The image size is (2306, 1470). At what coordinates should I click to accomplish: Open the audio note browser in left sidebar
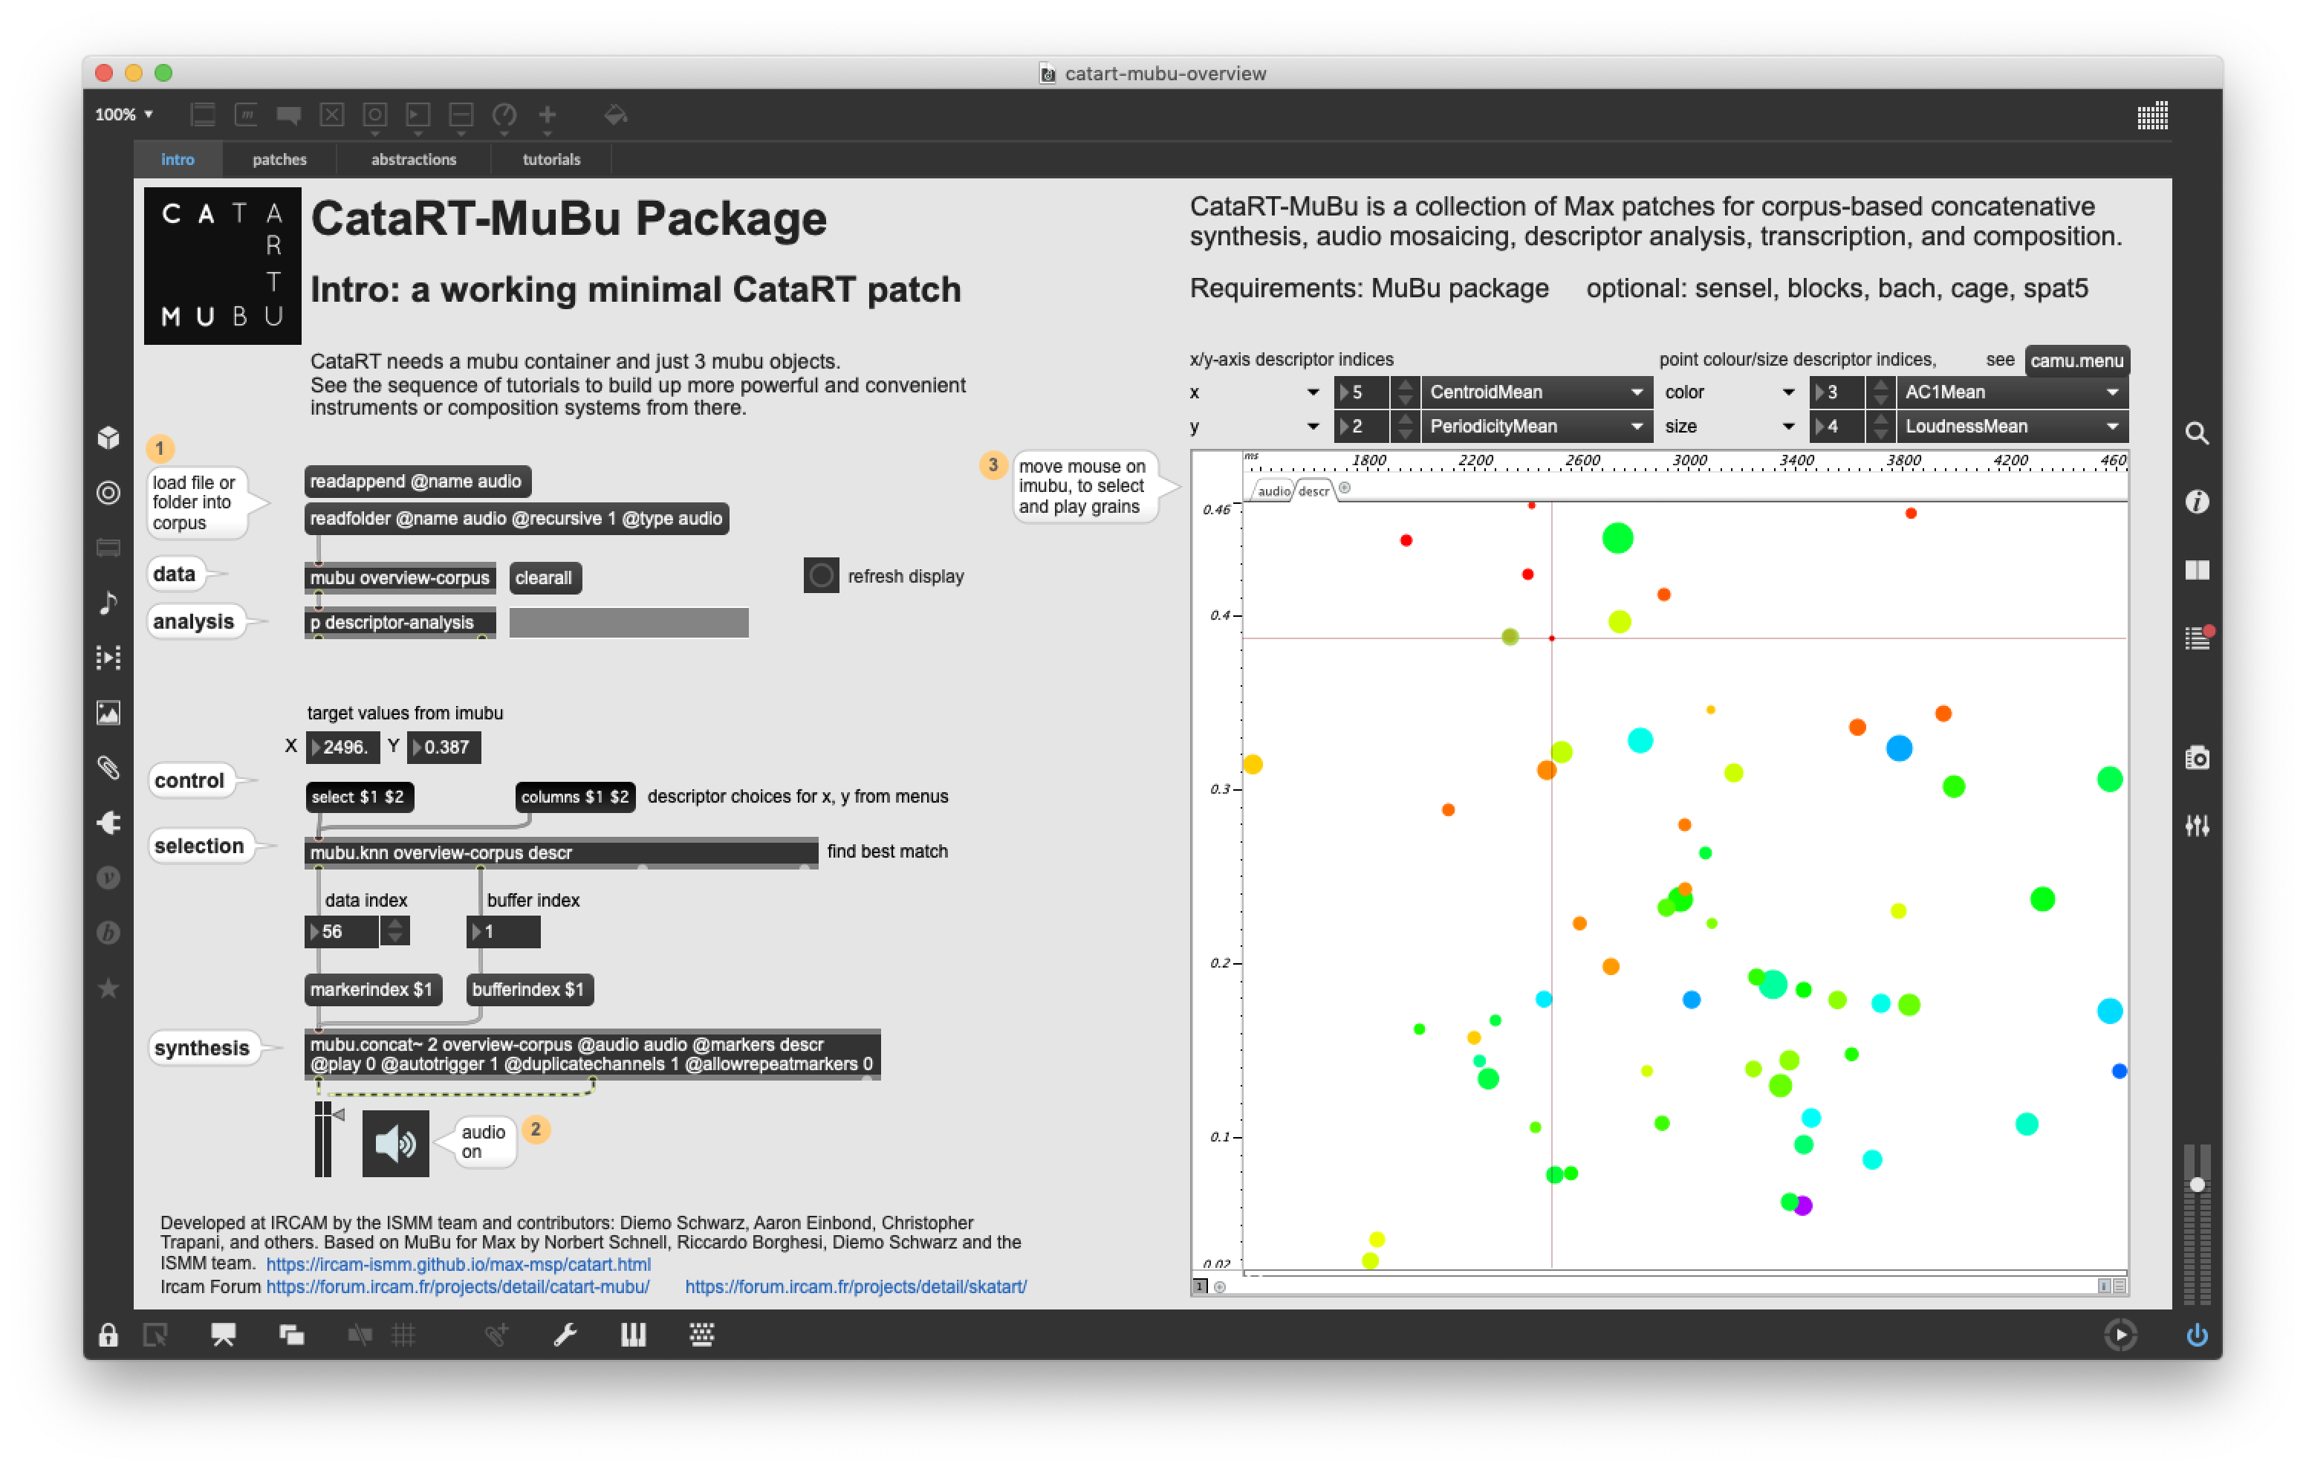108,603
